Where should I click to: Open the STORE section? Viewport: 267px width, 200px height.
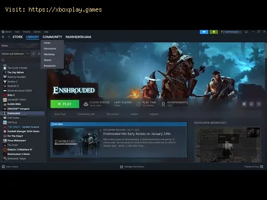(17, 37)
